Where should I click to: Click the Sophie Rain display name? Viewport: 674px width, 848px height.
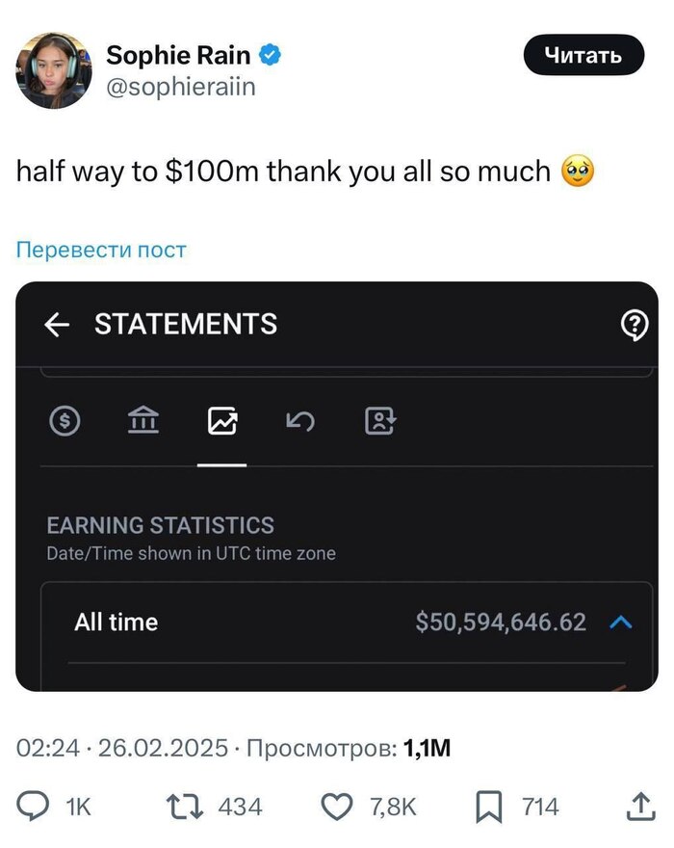[178, 56]
